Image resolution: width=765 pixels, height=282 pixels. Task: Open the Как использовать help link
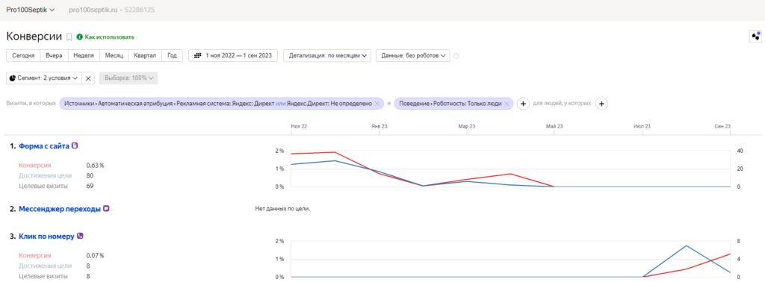click(x=105, y=37)
